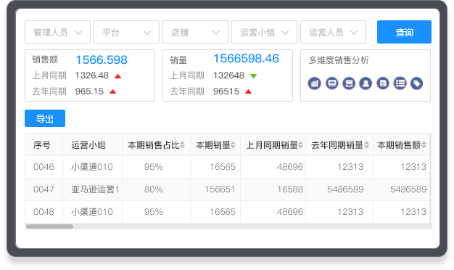Sort by 本期销售额 sort arrows
This screenshot has width=454, height=270.
point(424,145)
